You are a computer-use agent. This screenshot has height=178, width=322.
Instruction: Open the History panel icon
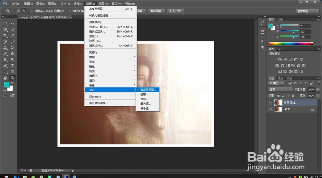coord(263,23)
